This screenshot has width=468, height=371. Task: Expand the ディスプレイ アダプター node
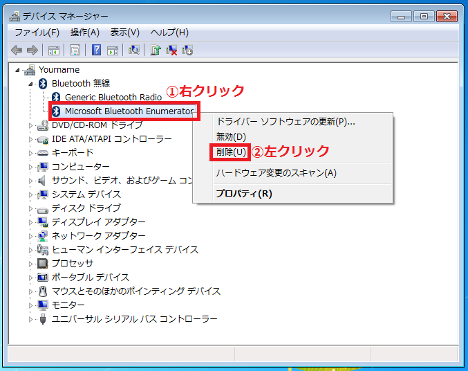click(x=30, y=222)
